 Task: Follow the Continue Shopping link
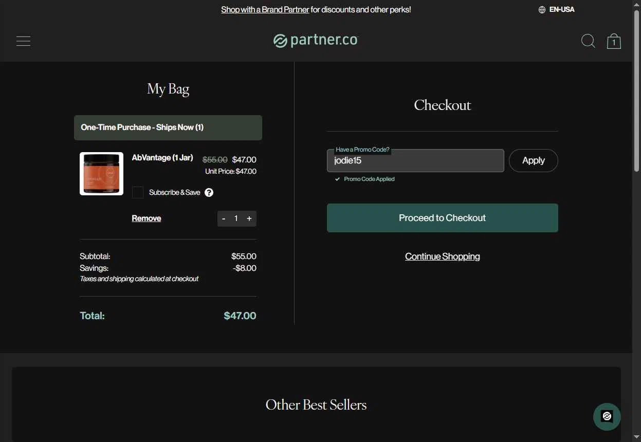[443, 256]
